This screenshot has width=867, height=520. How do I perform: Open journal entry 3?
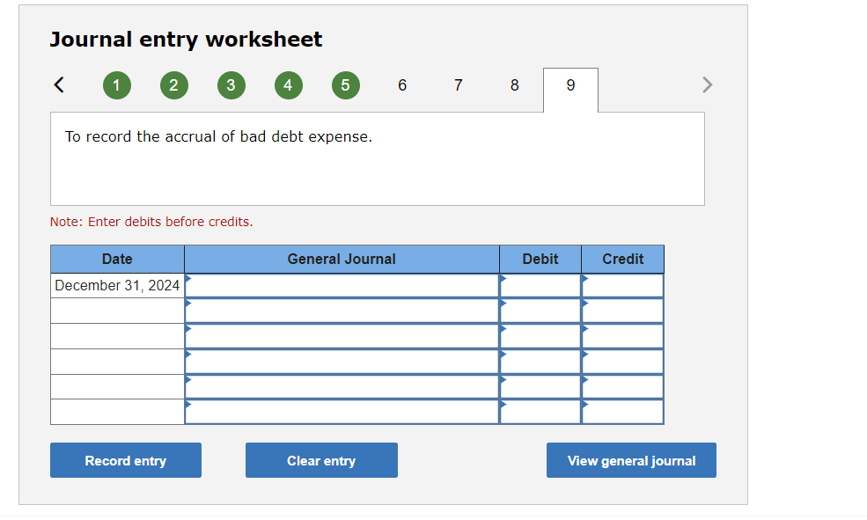point(231,85)
